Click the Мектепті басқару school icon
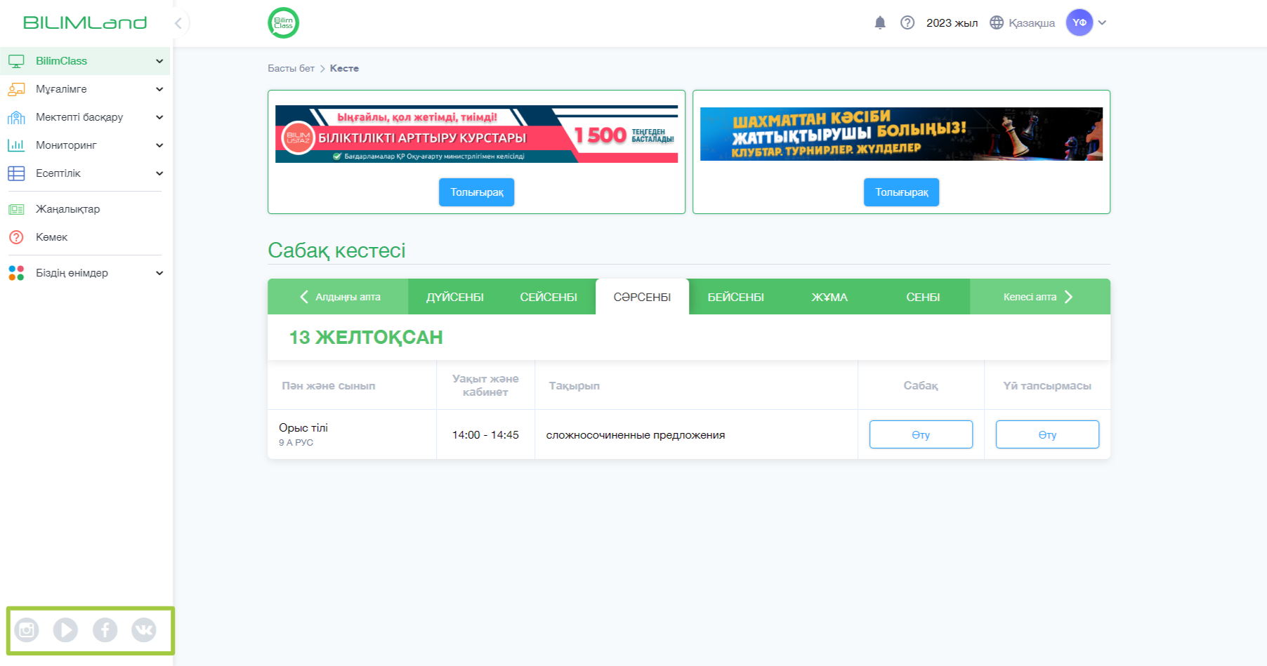Screen dimensions: 1267x666 [16, 117]
